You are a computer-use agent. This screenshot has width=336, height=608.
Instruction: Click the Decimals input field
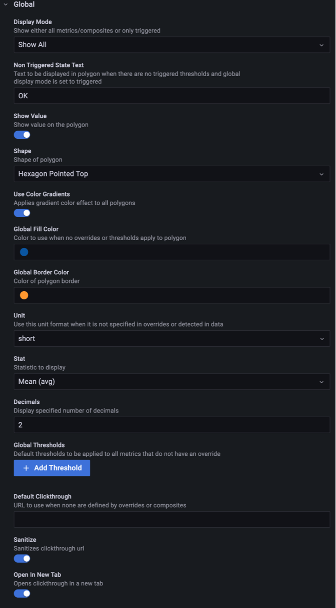(171, 425)
